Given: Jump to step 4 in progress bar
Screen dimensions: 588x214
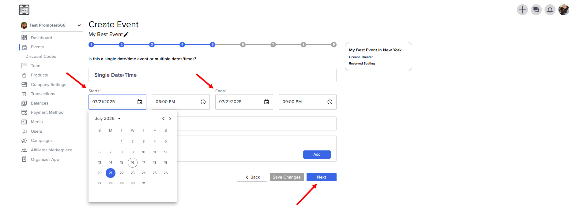Looking at the screenshot, I should [x=182, y=45].
